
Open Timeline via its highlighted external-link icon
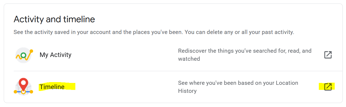click(x=328, y=87)
